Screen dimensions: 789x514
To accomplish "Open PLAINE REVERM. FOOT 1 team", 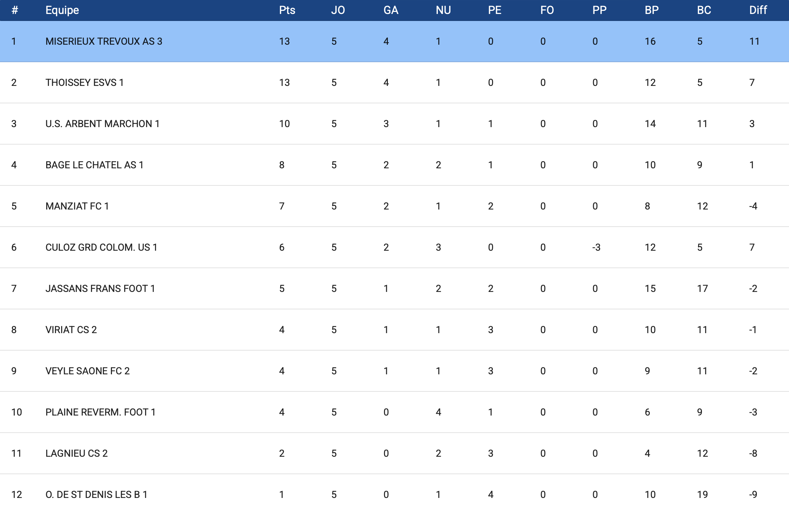I will tap(100, 412).
